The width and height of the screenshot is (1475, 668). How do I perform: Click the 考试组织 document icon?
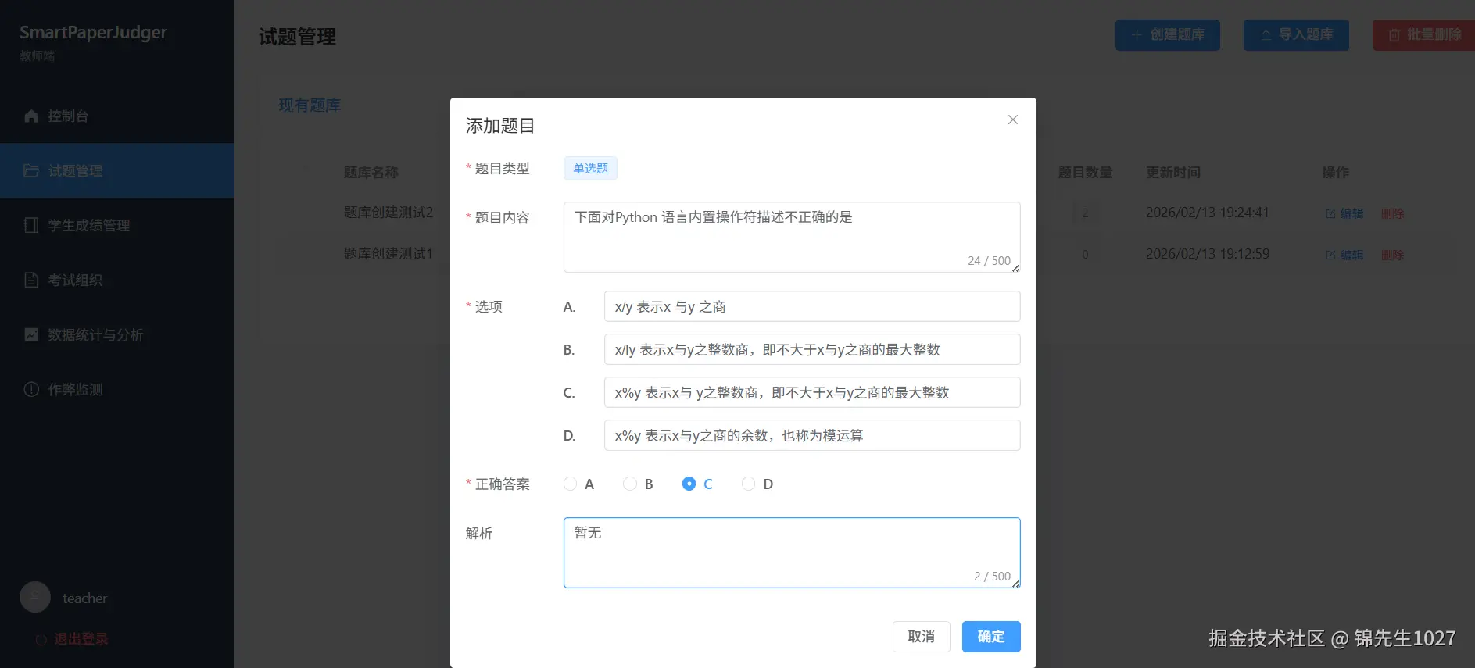point(31,280)
